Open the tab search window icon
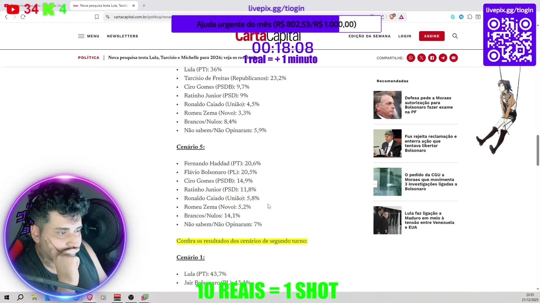This screenshot has height=303, width=540. pyautogui.click(x=478, y=17)
